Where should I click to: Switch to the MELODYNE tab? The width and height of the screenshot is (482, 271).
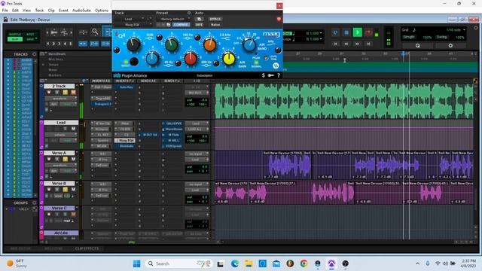(53, 248)
